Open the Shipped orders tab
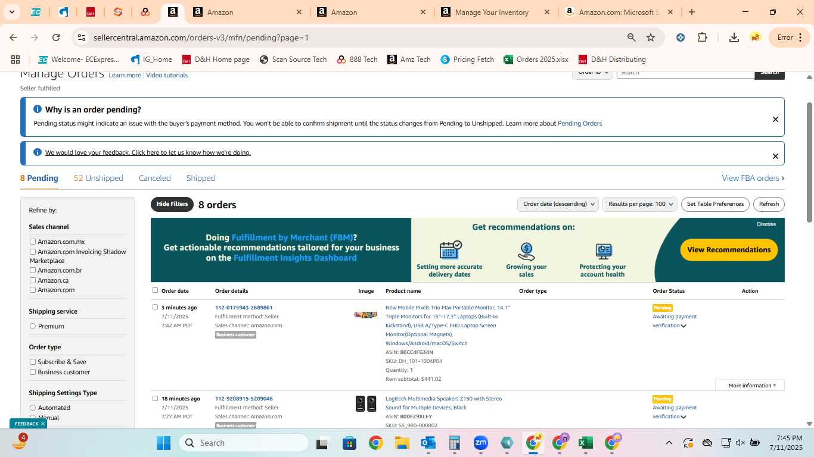The width and height of the screenshot is (814, 457). click(201, 178)
